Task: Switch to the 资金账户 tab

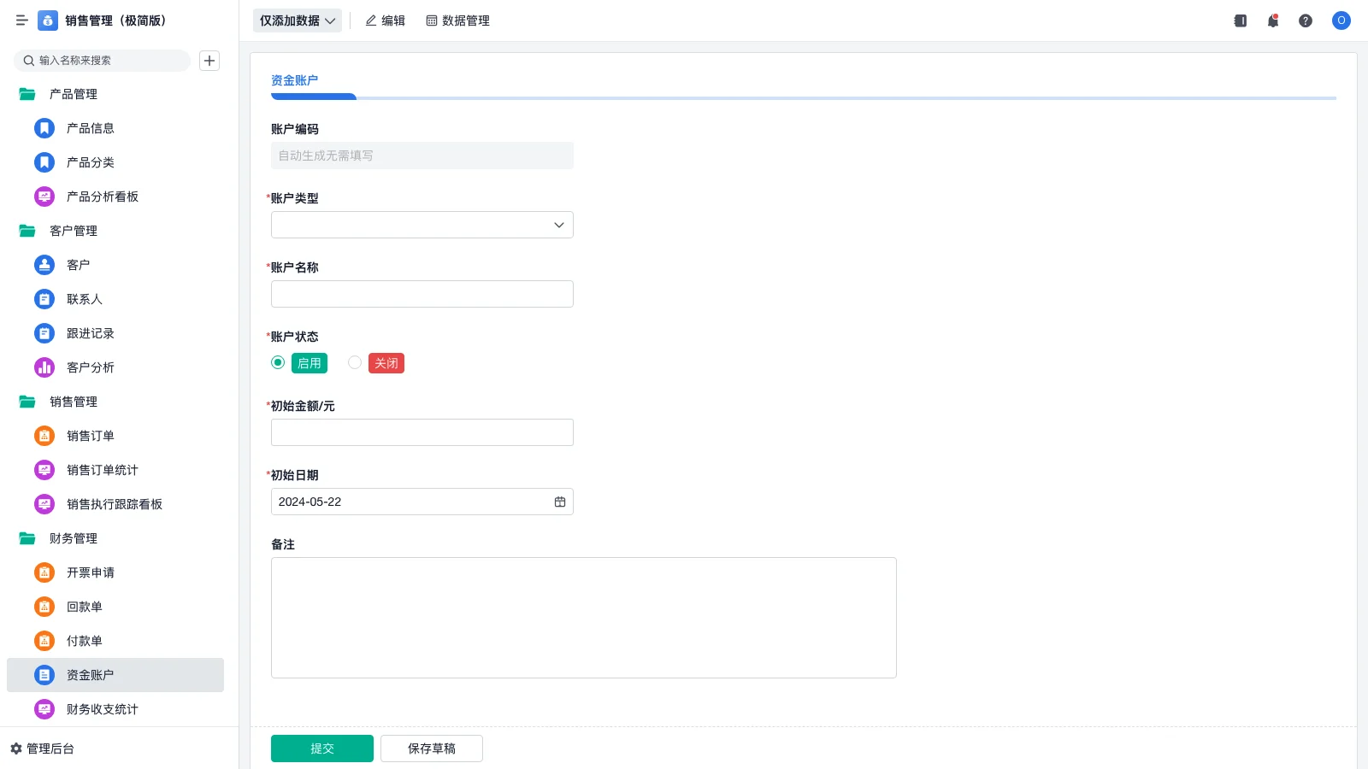Action: click(294, 80)
